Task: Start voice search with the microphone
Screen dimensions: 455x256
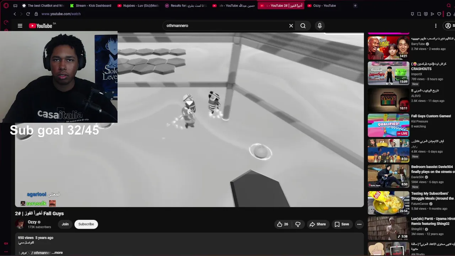Action: coord(320,26)
